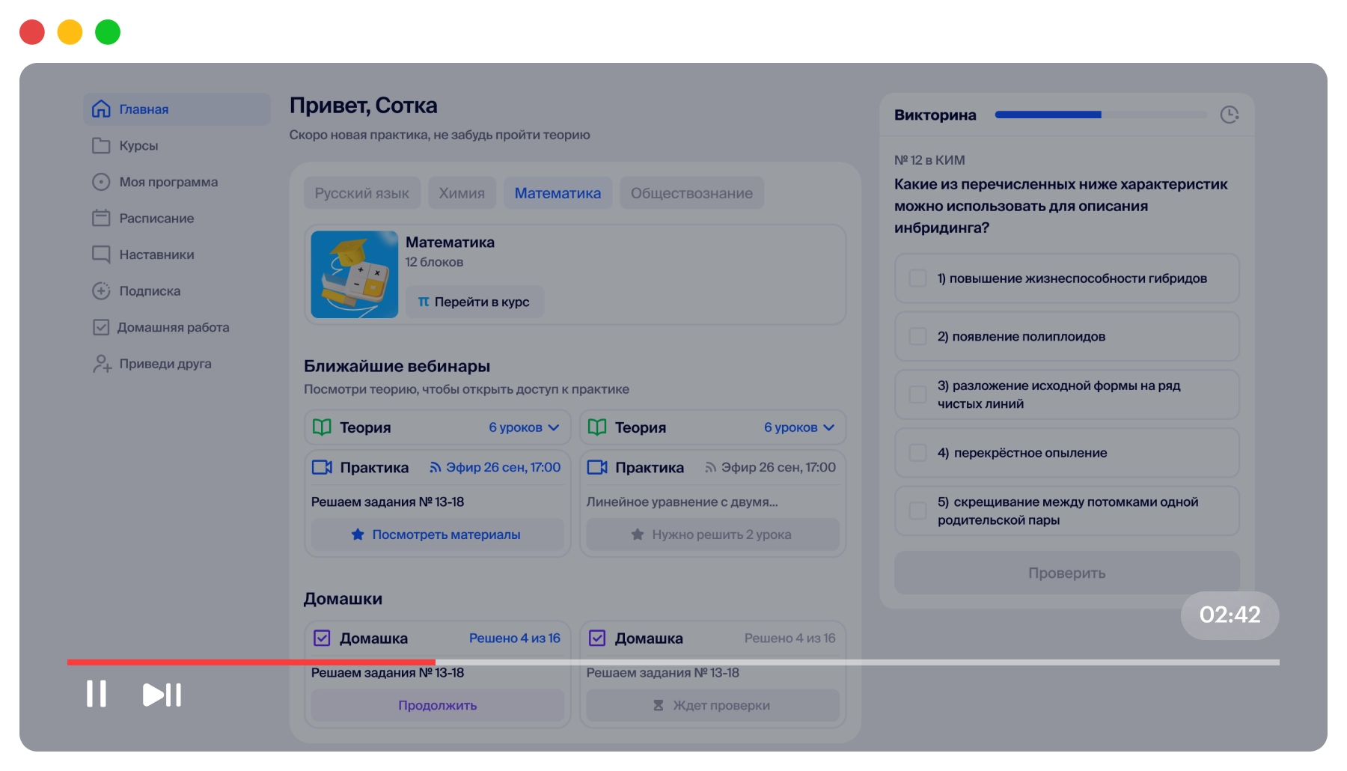The image size is (1347, 771).
Task: Expand the first Теория 6 уроков dropdown
Action: tap(554, 427)
